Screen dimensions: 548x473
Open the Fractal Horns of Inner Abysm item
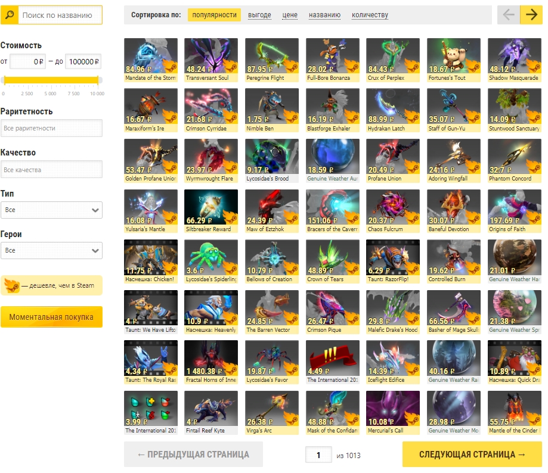tap(211, 362)
